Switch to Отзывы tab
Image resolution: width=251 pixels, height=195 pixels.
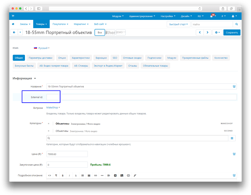click(133, 66)
